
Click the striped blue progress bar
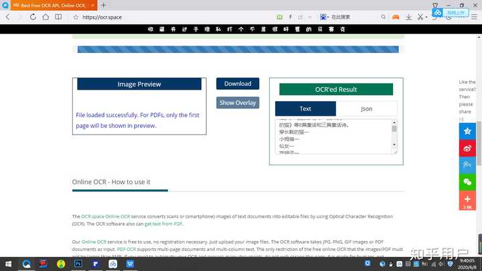[x=238, y=49]
